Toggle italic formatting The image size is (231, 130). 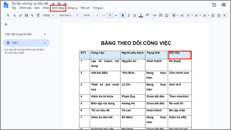coord(129,15)
